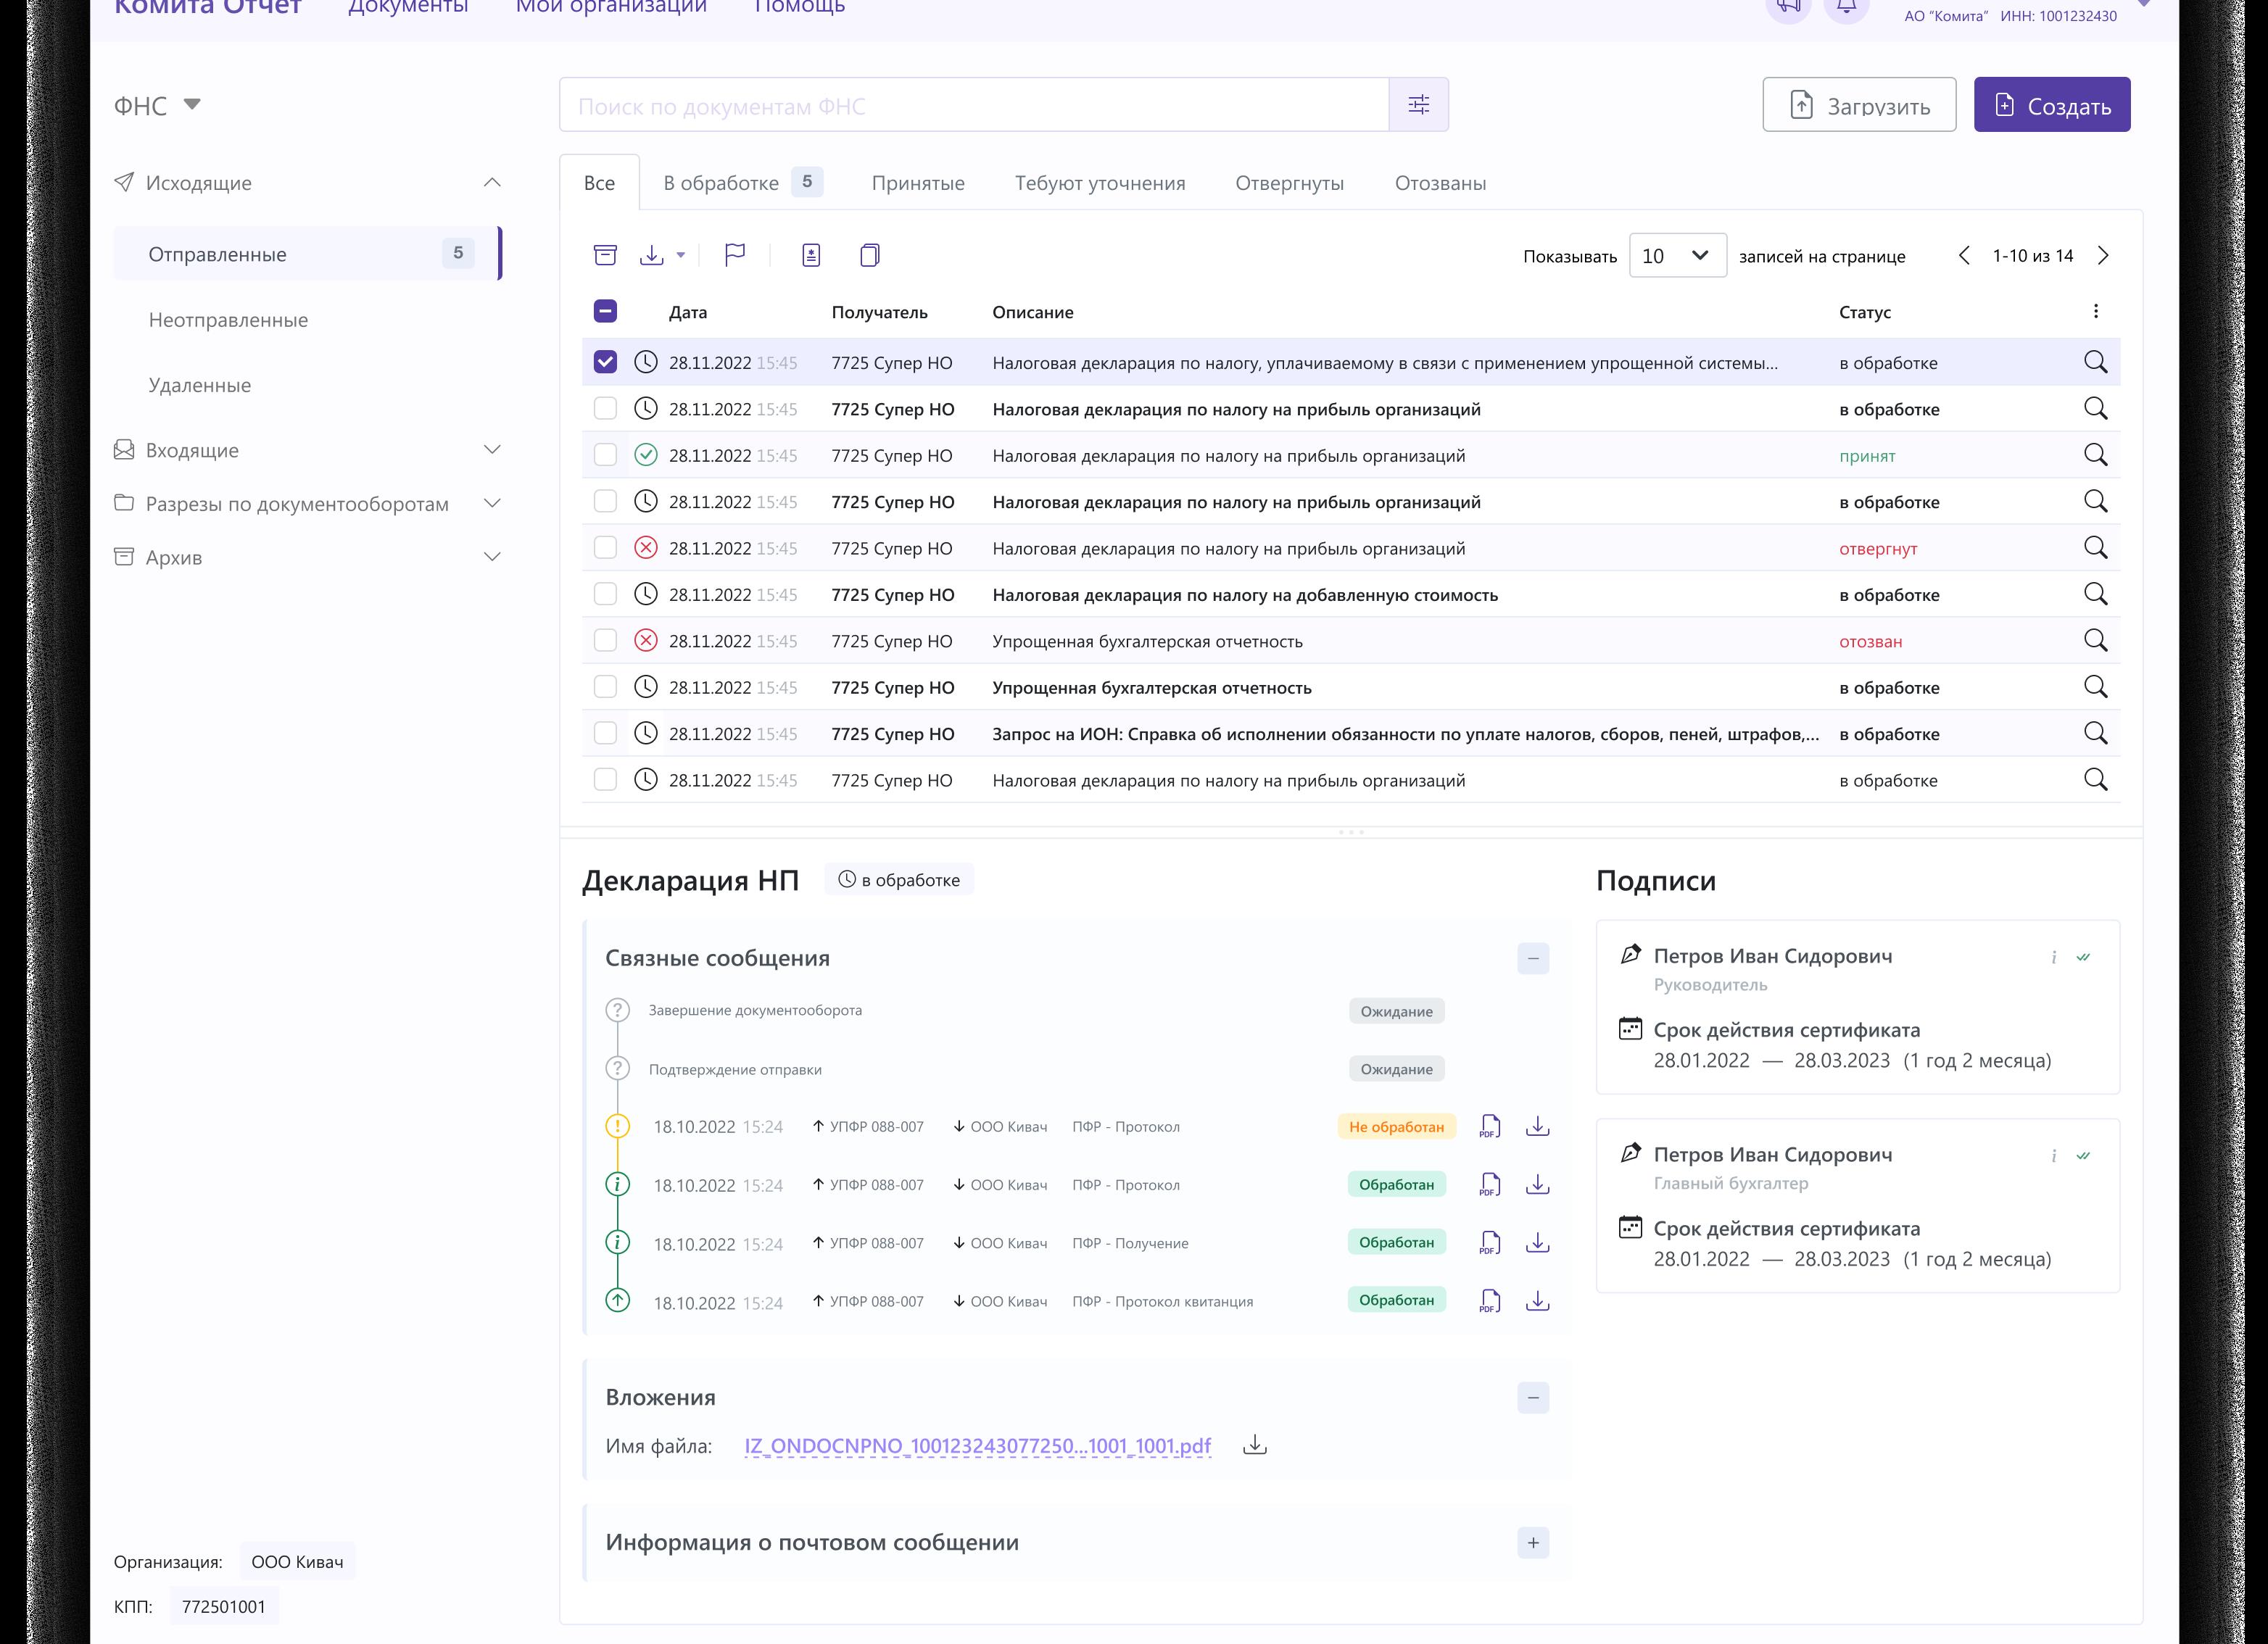Toggle the select-all checkbox in the table header
Screen dimensions: 2268x1644
605,311
